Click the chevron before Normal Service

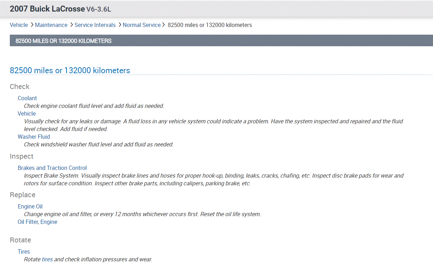click(x=120, y=25)
